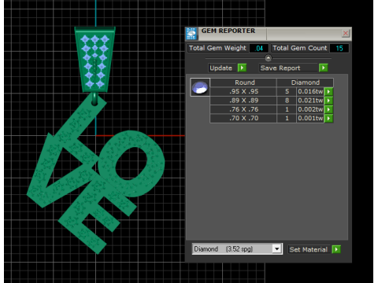Click gem count 5 in .95 row
Viewport: 378px width, 283px height.
[287, 91]
